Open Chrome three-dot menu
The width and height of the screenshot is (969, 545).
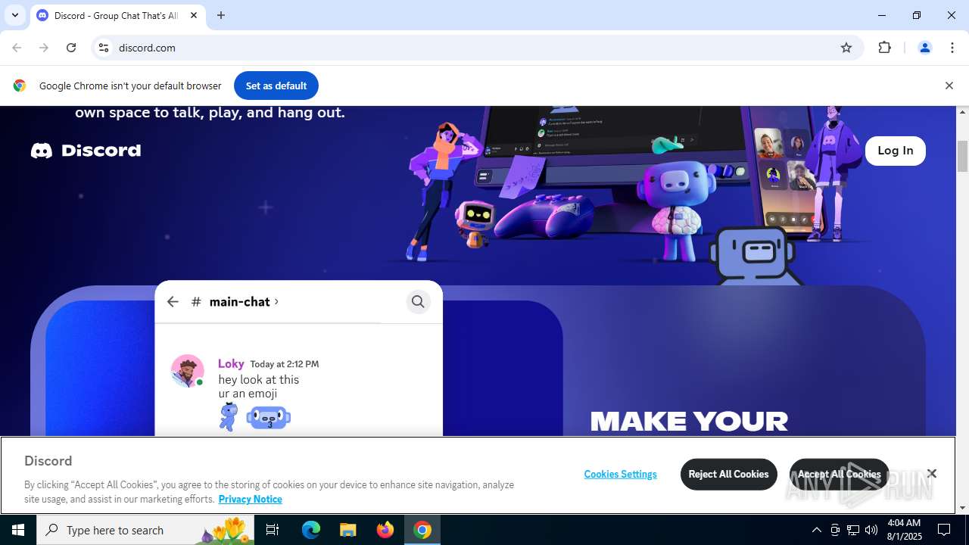(952, 48)
